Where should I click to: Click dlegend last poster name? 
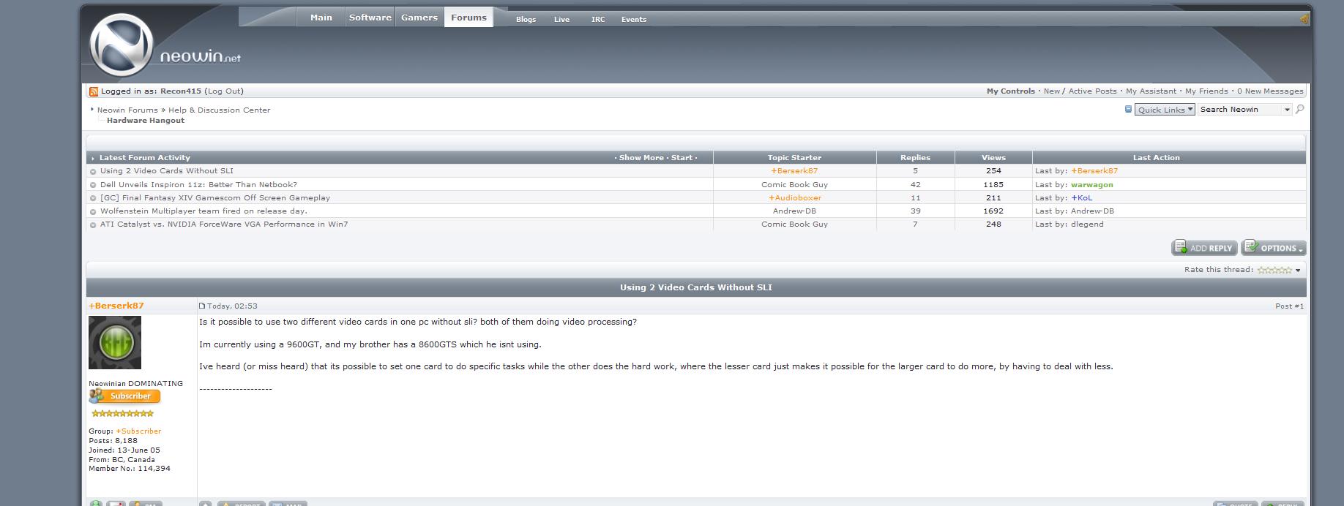[x=1087, y=224]
